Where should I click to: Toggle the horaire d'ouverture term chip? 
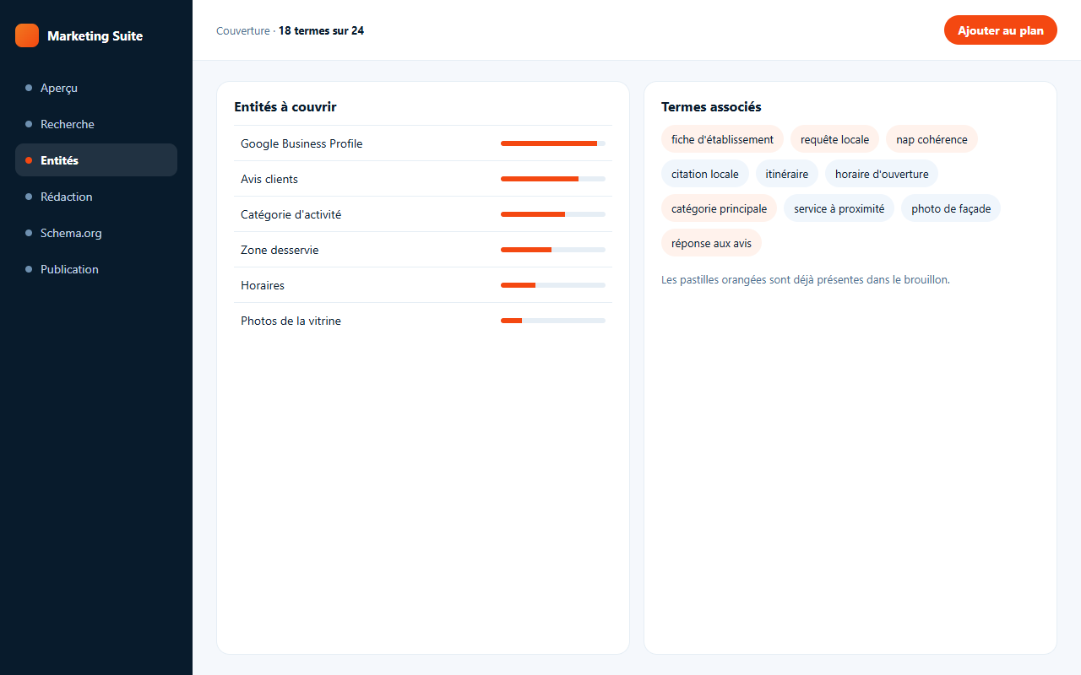coord(882,174)
